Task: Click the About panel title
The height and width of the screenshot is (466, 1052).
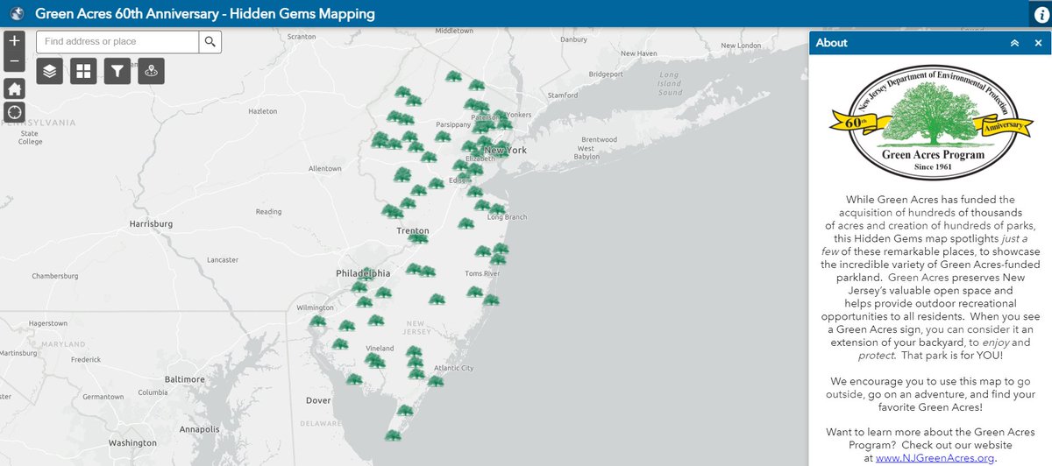Action: [832, 43]
